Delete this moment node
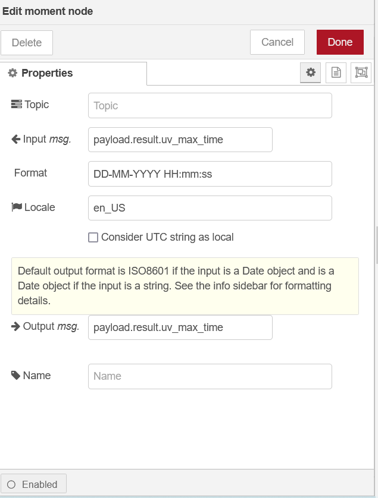Viewport: 378px width, 498px height. click(27, 43)
